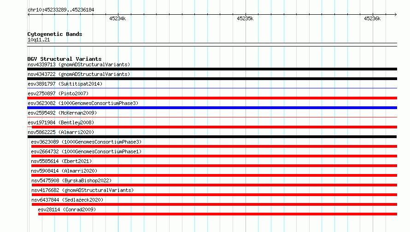
Task: Click the black bar under nsv4343722
Action: point(212,79)
